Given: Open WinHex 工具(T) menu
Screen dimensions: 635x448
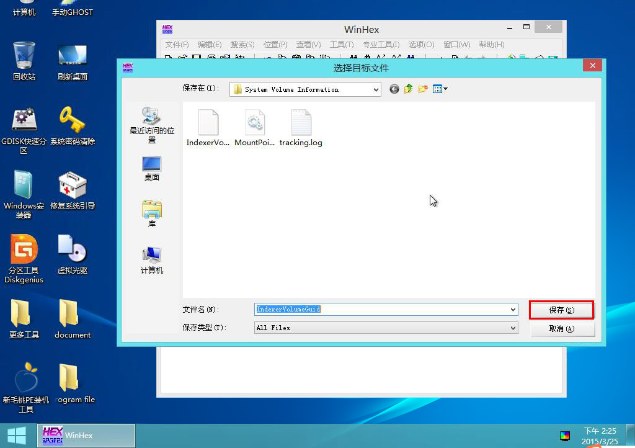Looking at the screenshot, I should (342, 45).
